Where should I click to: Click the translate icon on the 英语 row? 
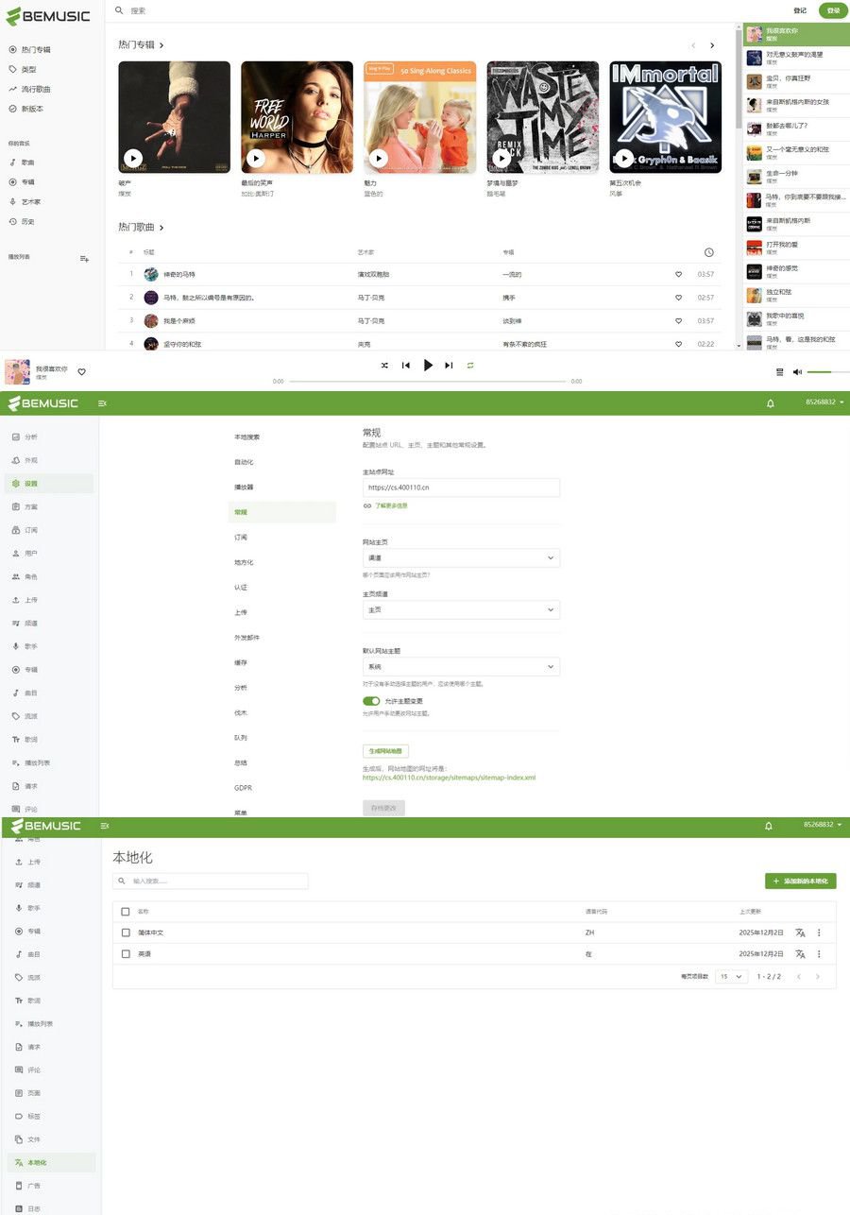click(x=799, y=954)
